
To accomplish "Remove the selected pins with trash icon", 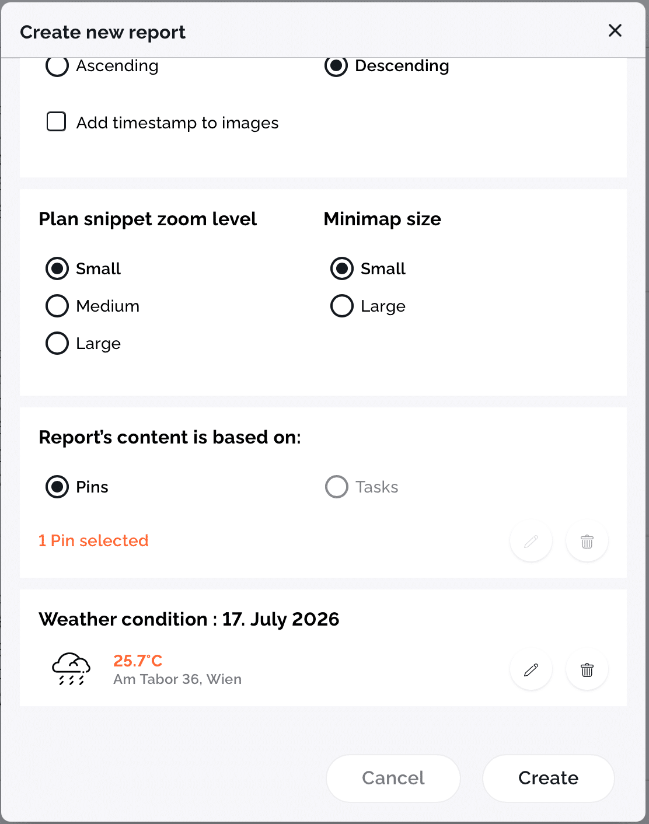I will (x=587, y=541).
